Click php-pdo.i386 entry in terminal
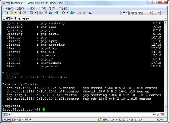Screen dimensions: 169x123 pos(117,99)
